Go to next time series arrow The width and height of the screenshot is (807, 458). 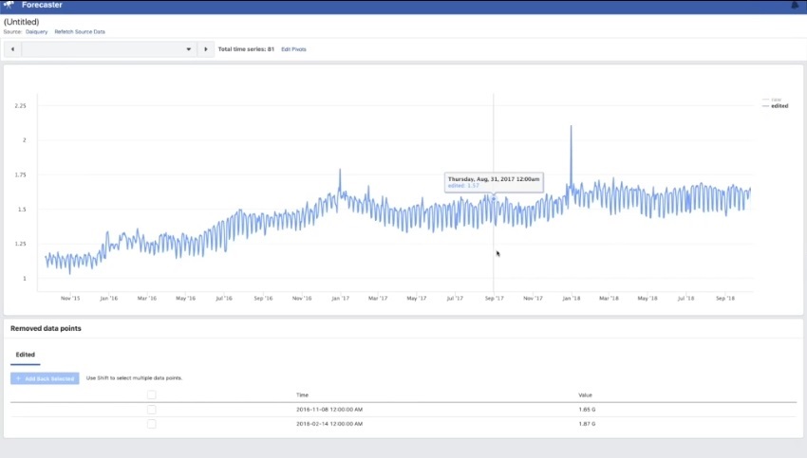pyautogui.click(x=205, y=49)
